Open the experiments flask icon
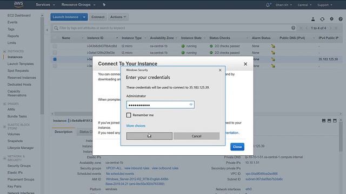 click(313, 19)
